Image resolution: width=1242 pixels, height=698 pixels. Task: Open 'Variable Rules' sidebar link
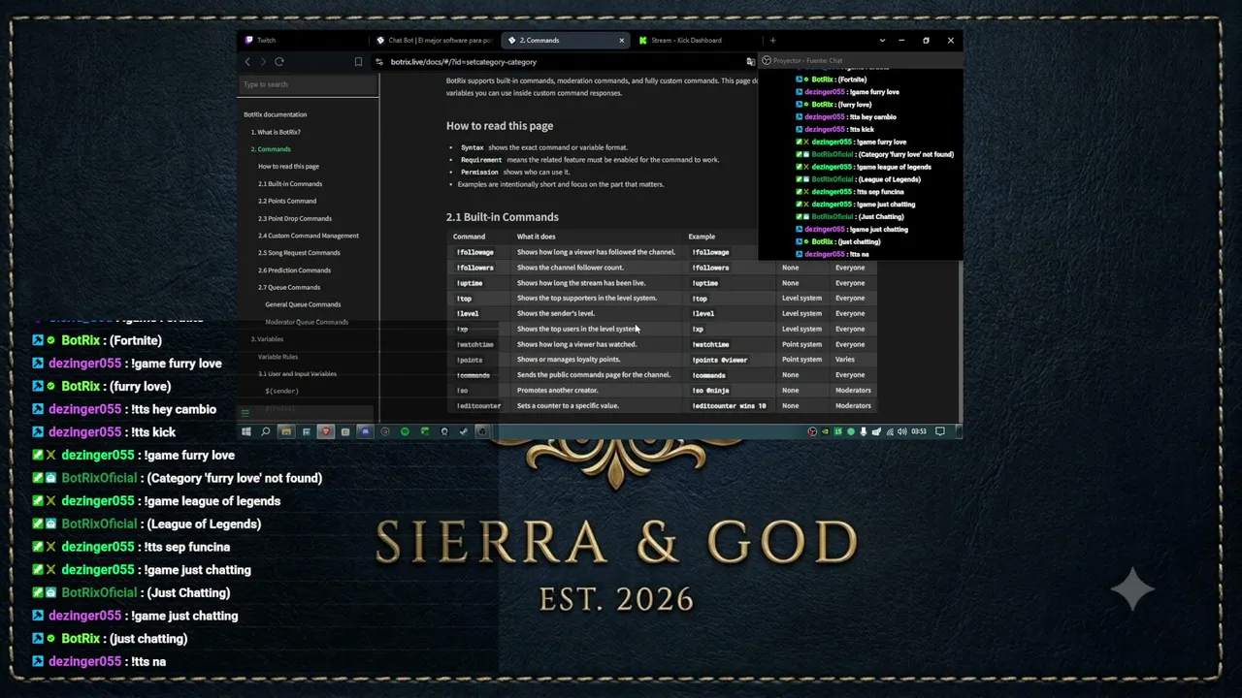pyautogui.click(x=278, y=357)
